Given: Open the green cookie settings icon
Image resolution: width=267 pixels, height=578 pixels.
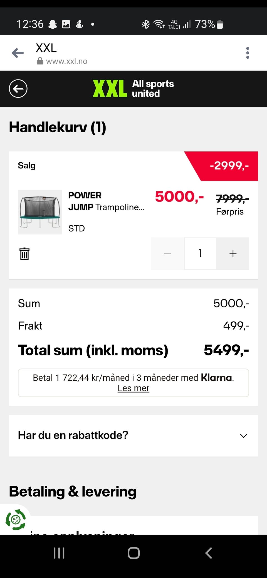Looking at the screenshot, I should coord(16,519).
